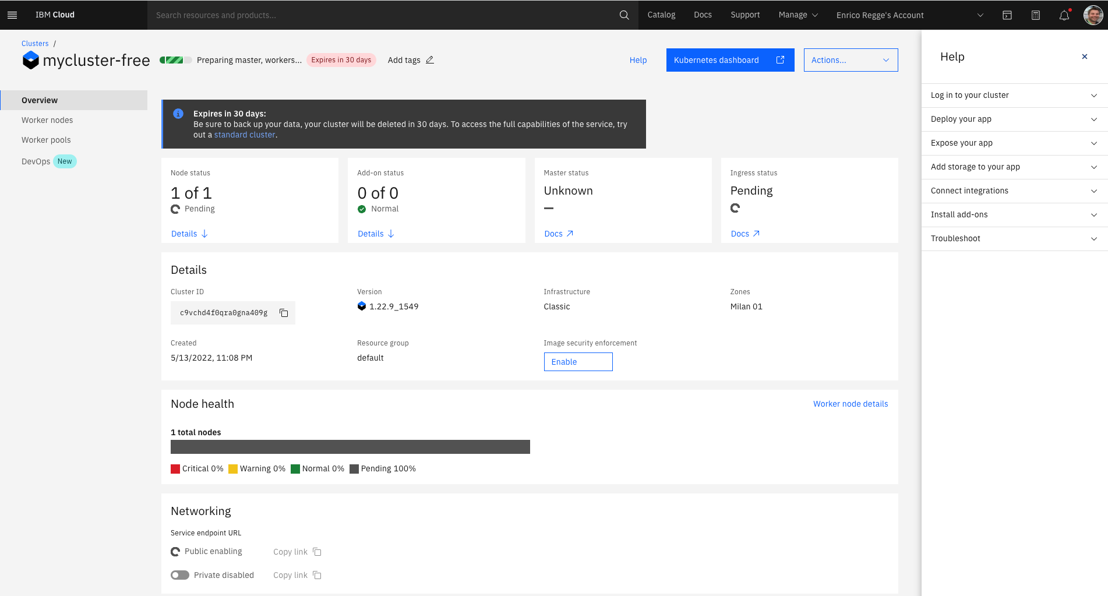1108x596 pixels.
Task: Click the Expires in 30 days tag
Action: point(341,60)
